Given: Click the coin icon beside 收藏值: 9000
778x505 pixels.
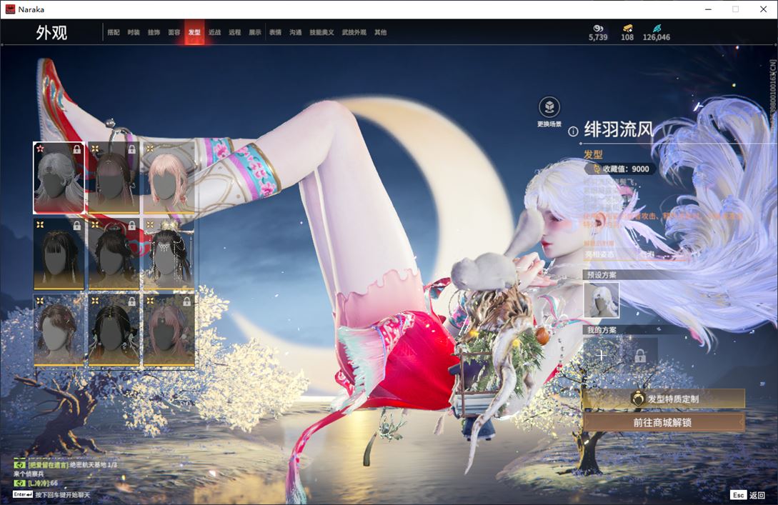Looking at the screenshot, I should click(597, 169).
